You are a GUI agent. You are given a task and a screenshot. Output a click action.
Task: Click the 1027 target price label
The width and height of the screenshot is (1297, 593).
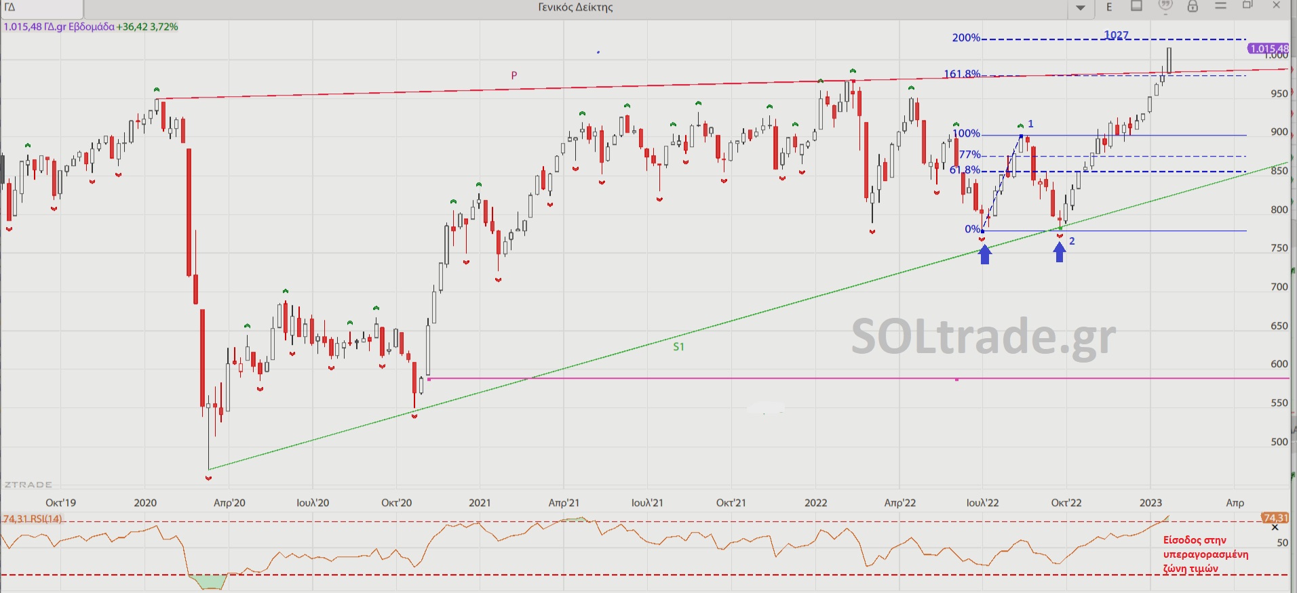pyautogui.click(x=1117, y=35)
